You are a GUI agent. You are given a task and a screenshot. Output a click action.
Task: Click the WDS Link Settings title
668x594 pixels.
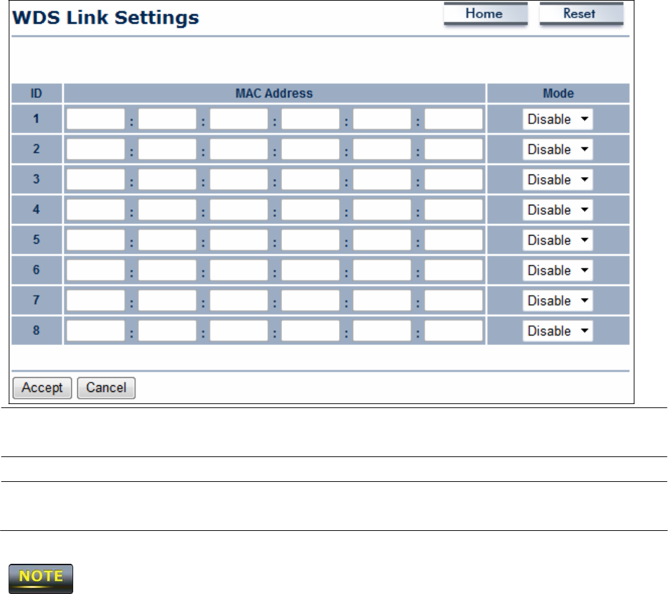coord(105,17)
